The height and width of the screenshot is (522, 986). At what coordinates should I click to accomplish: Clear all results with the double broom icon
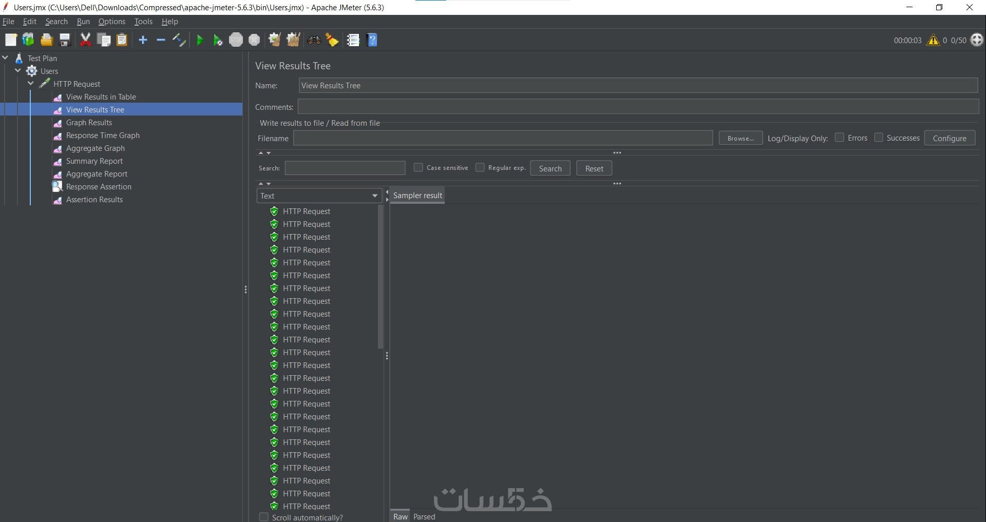tap(293, 40)
